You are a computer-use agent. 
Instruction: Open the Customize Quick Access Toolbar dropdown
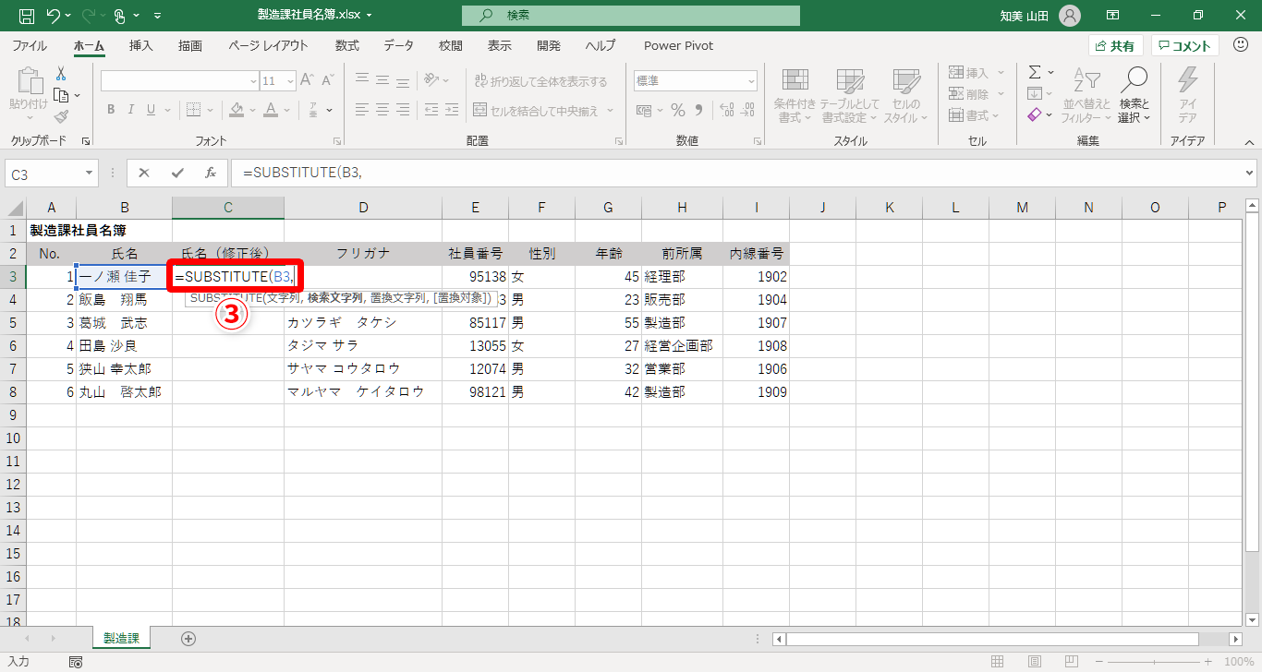(157, 16)
